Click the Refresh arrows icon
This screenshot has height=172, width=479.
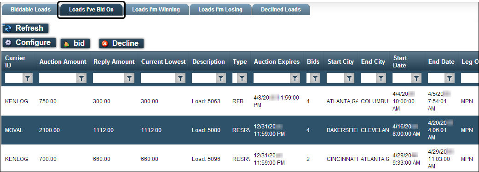click(8, 28)
